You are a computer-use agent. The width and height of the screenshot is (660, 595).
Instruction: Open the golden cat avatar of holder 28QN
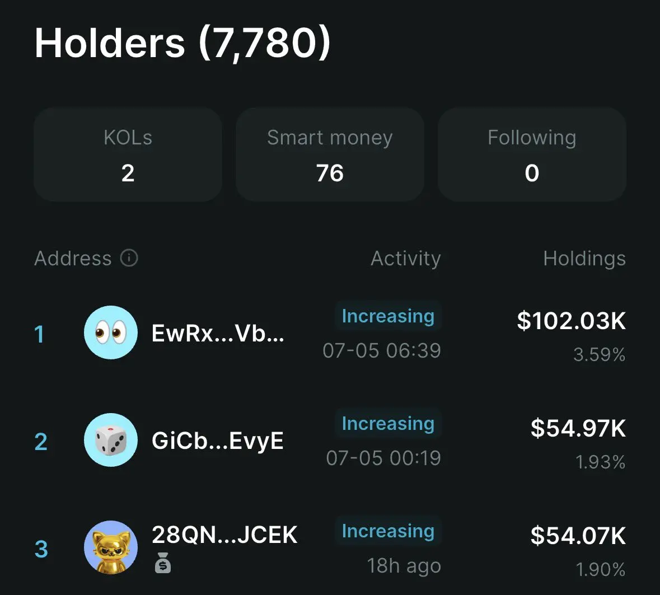click(111, 547)
